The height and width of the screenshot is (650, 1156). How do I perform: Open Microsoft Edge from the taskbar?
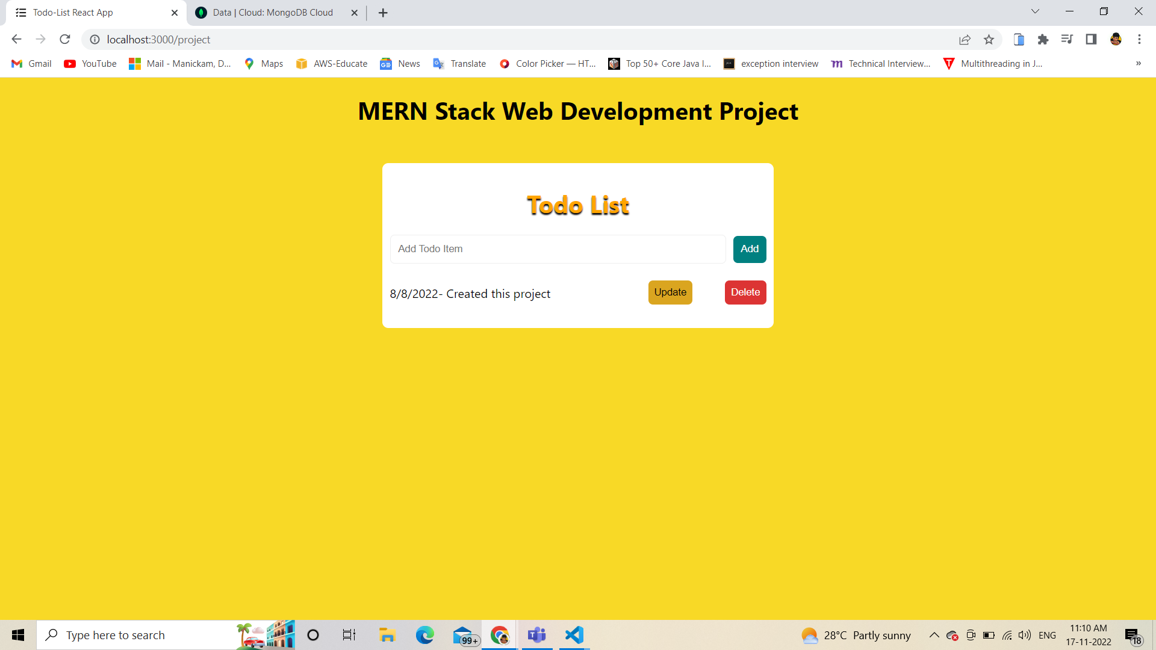[x=425, y=635]
